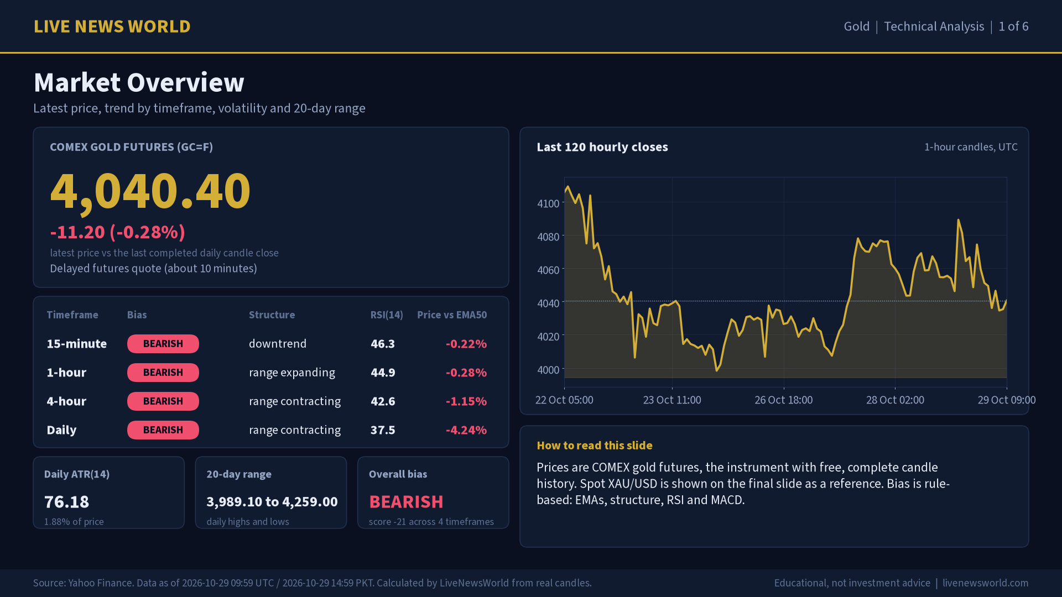The image size is (1062, 597).
Task: Click the -4.24% EMA50 value
Action: (466, 430)
